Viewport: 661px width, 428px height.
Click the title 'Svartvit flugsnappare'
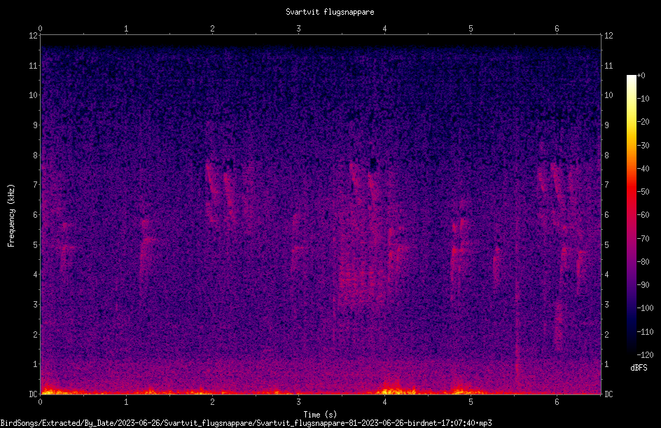coord(330,12)
